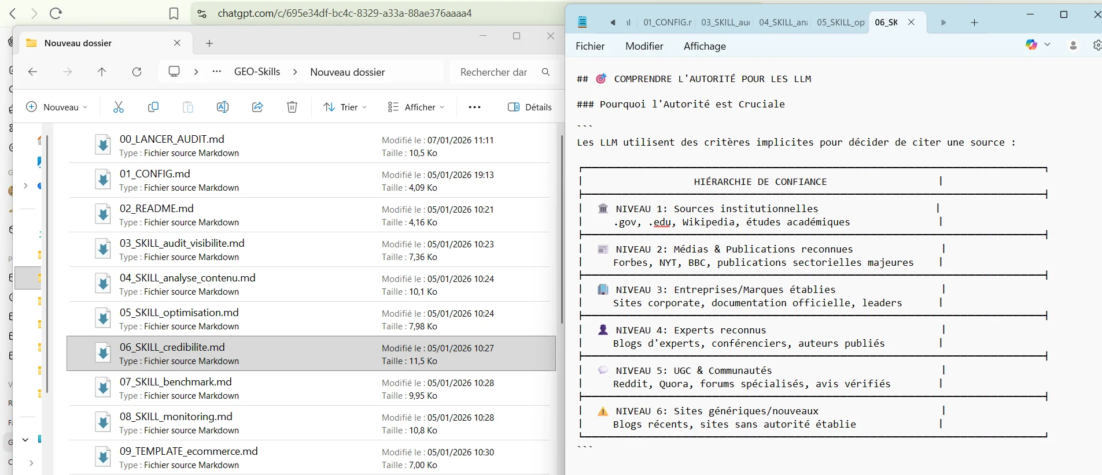This screenshot has width=1102, height=475.
Task: Open the Nouveau dropdown button
Action: 57,107
